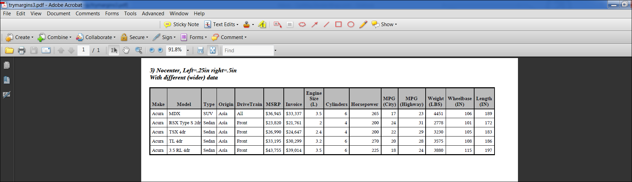Select the Marquee Zoom tool

tap(138, 50)
